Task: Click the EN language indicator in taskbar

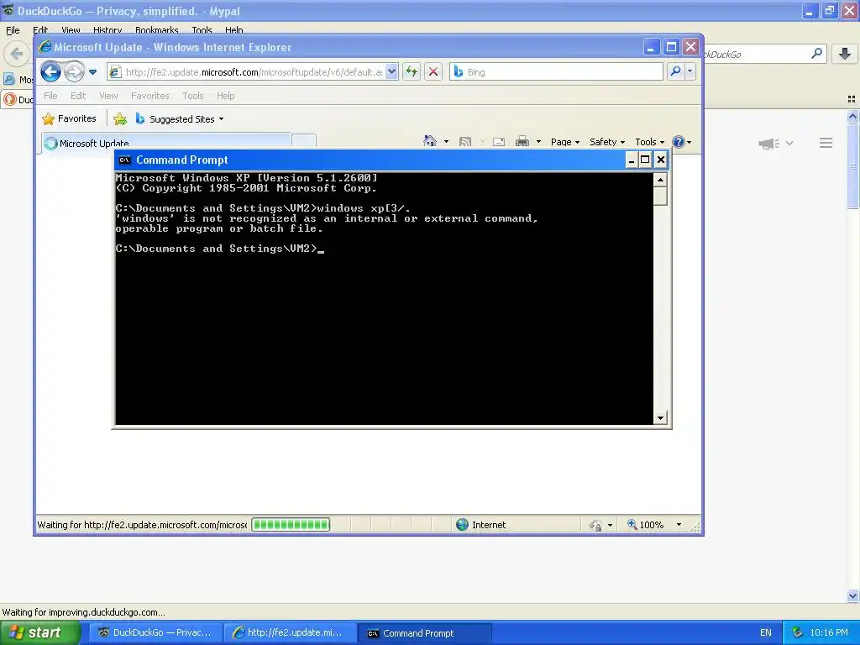Action: [766, 632]
